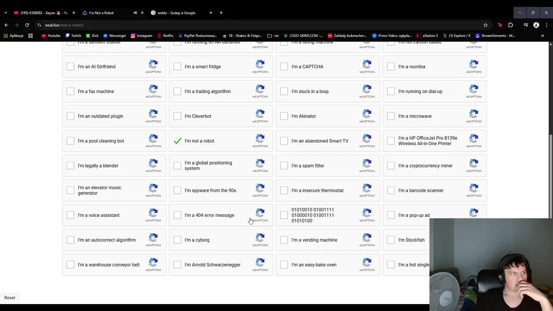Open the nw bookmarks folder

[273, 36]
